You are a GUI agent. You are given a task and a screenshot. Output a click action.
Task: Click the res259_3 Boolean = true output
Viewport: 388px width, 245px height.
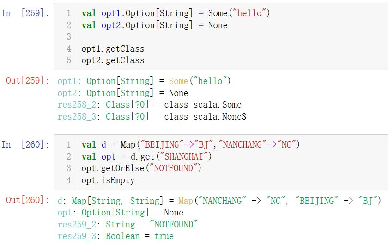pos(115,236)
